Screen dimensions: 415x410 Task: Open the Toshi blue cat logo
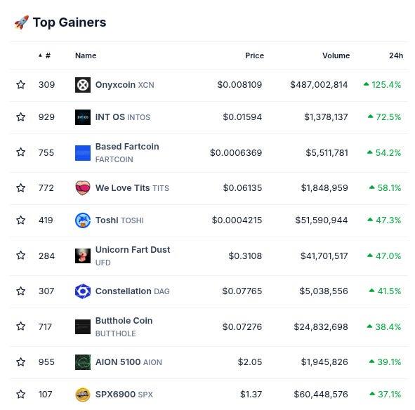[83, 220]
